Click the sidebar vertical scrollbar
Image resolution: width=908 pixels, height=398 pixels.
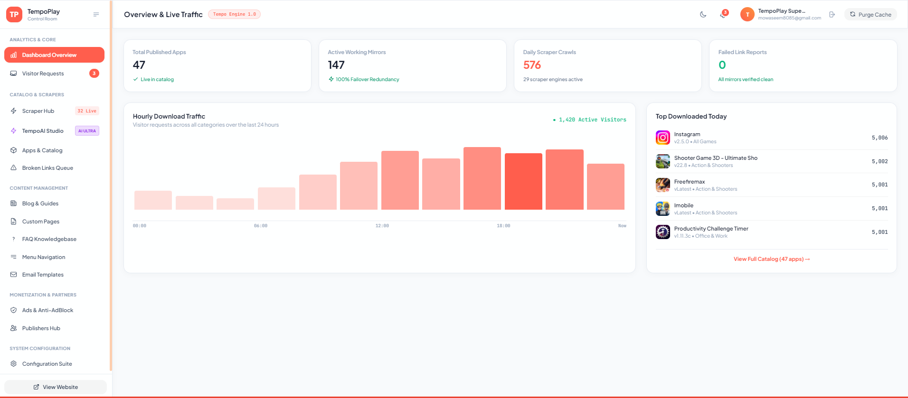click(111, 185)
